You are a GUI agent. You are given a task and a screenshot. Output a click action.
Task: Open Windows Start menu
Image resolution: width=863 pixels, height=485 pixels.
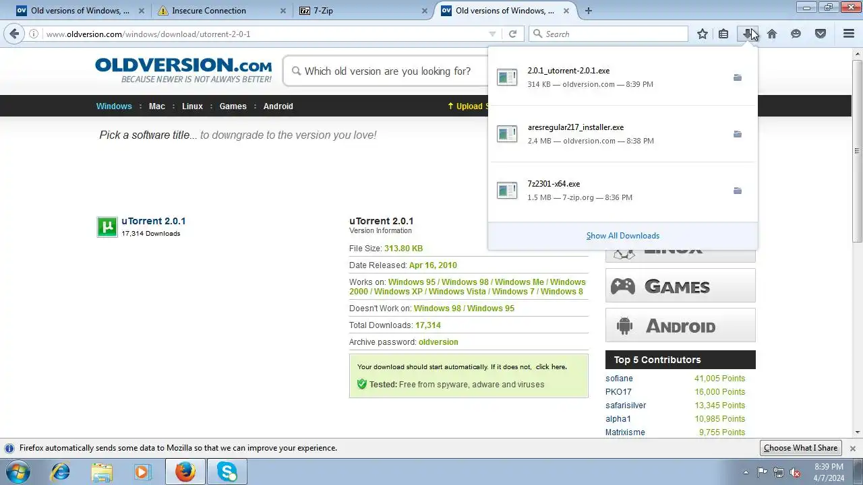tap(18, 472)
